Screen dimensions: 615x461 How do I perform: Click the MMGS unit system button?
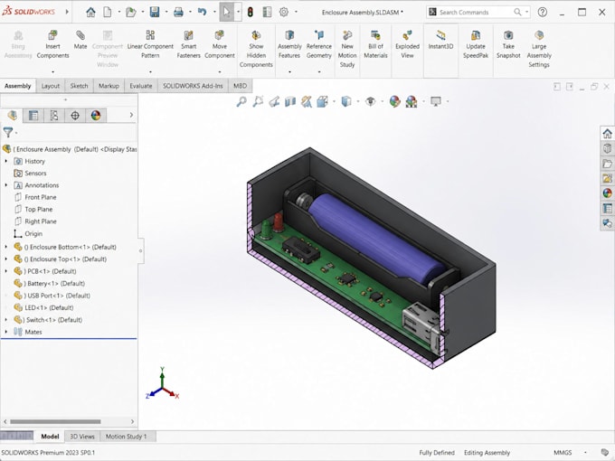point(563,452)
